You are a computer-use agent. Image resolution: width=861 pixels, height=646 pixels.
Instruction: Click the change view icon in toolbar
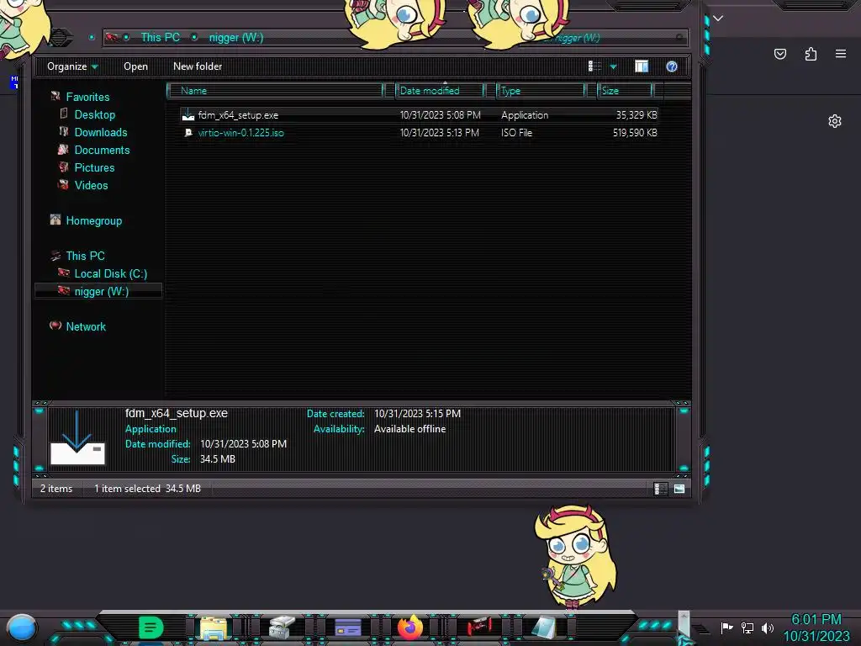coord(594,66)
